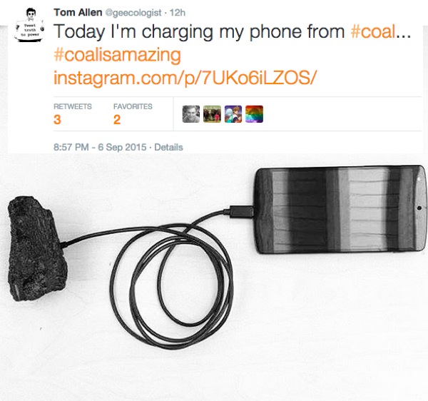Click the FAVORITES label
The image size is (428, 401).
(x=133, y=106)
